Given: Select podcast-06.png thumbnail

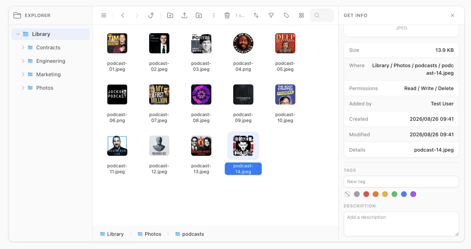Looking at the screenshot, I should (117, 94).
